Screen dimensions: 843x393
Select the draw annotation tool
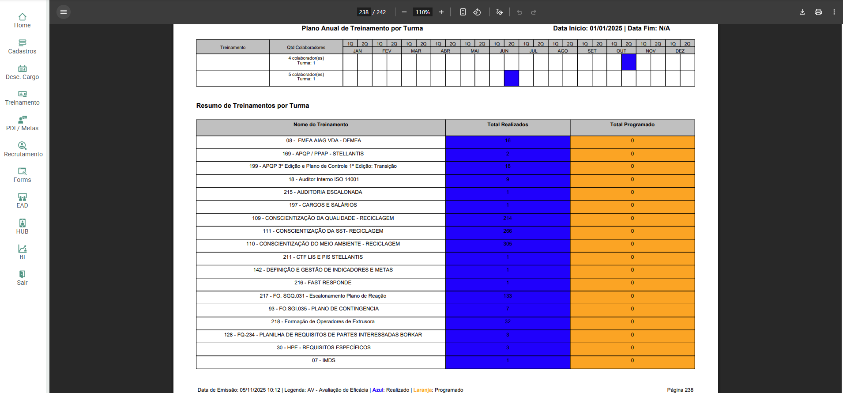pyautogui.click(x=499, y=12)
